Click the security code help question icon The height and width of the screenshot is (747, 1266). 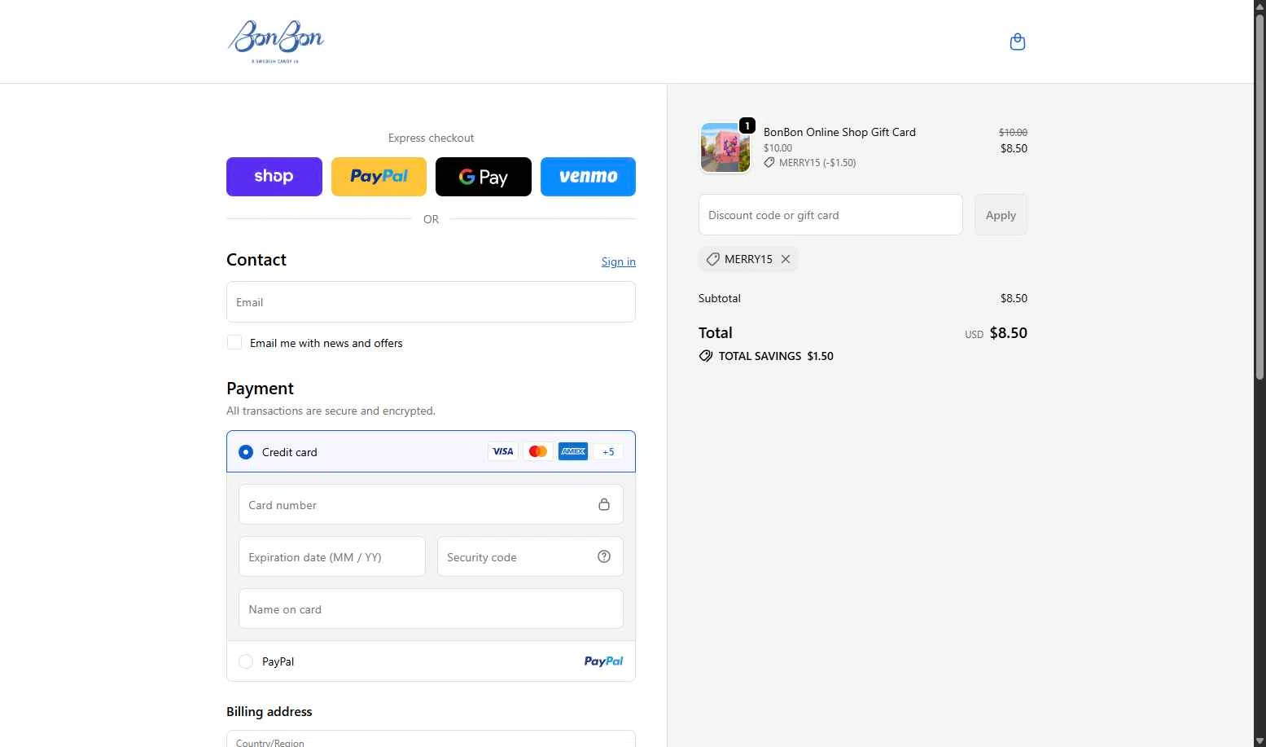(604, 556)
